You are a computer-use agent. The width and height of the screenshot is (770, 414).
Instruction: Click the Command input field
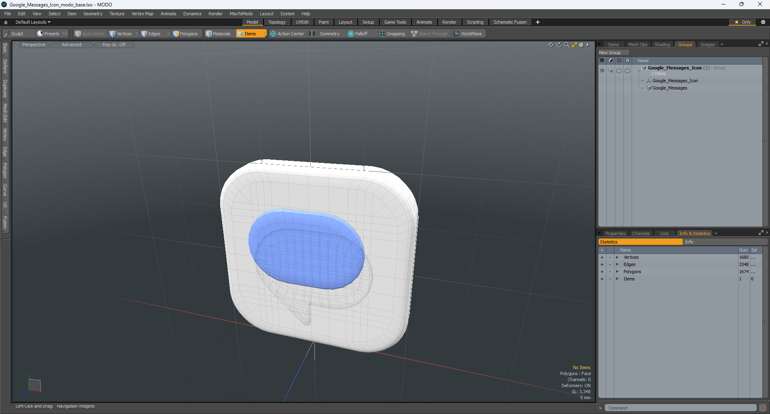pos(681,408)
